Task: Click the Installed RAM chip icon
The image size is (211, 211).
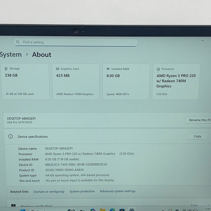Action: coord(108,69)
